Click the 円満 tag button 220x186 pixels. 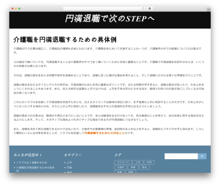pos(149,162)
